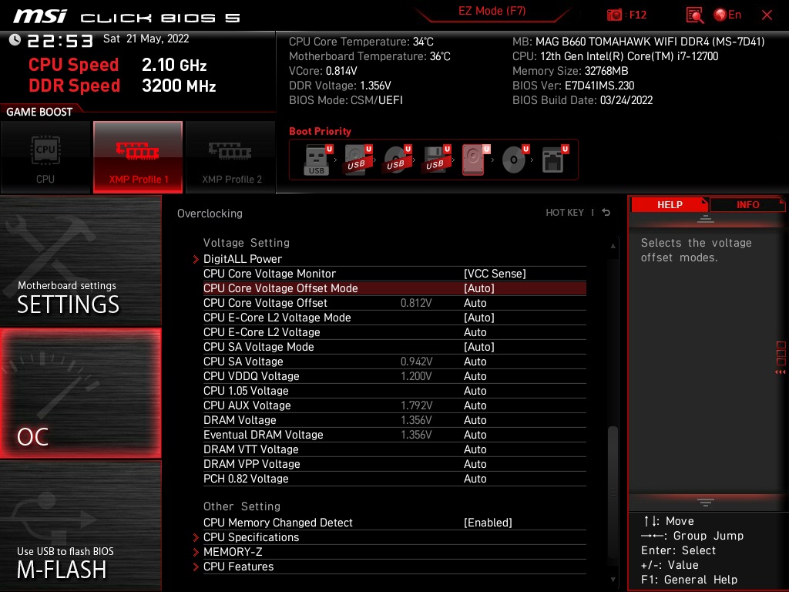Select the network boot device icon
The height and width of the screenshot is (592, 789).
(554, 160)
